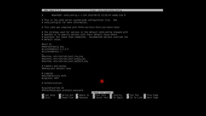Click the 'File: /etc/ssh/sshd_config' title
The width and height of the screenshot is (206, 116).
point(106,10)
